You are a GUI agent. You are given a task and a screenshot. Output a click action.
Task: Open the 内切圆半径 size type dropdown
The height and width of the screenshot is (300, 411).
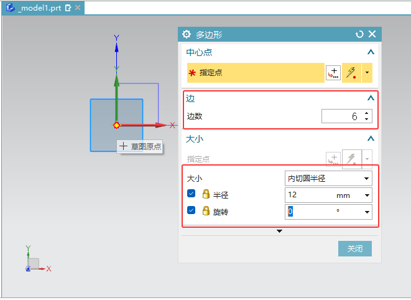click(x=328, y=179)
